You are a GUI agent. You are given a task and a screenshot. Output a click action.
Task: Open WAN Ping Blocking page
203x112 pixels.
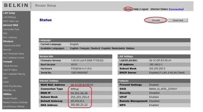tap(12, 86)
